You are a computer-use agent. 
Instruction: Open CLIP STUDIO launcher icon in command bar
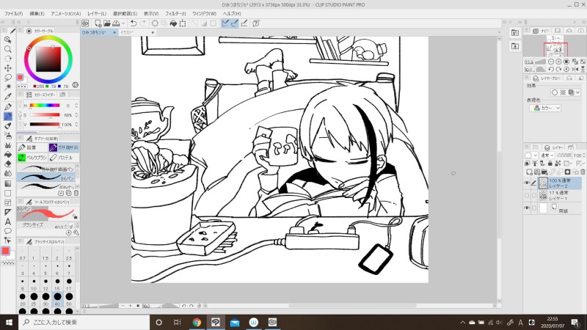pos(85,23)
